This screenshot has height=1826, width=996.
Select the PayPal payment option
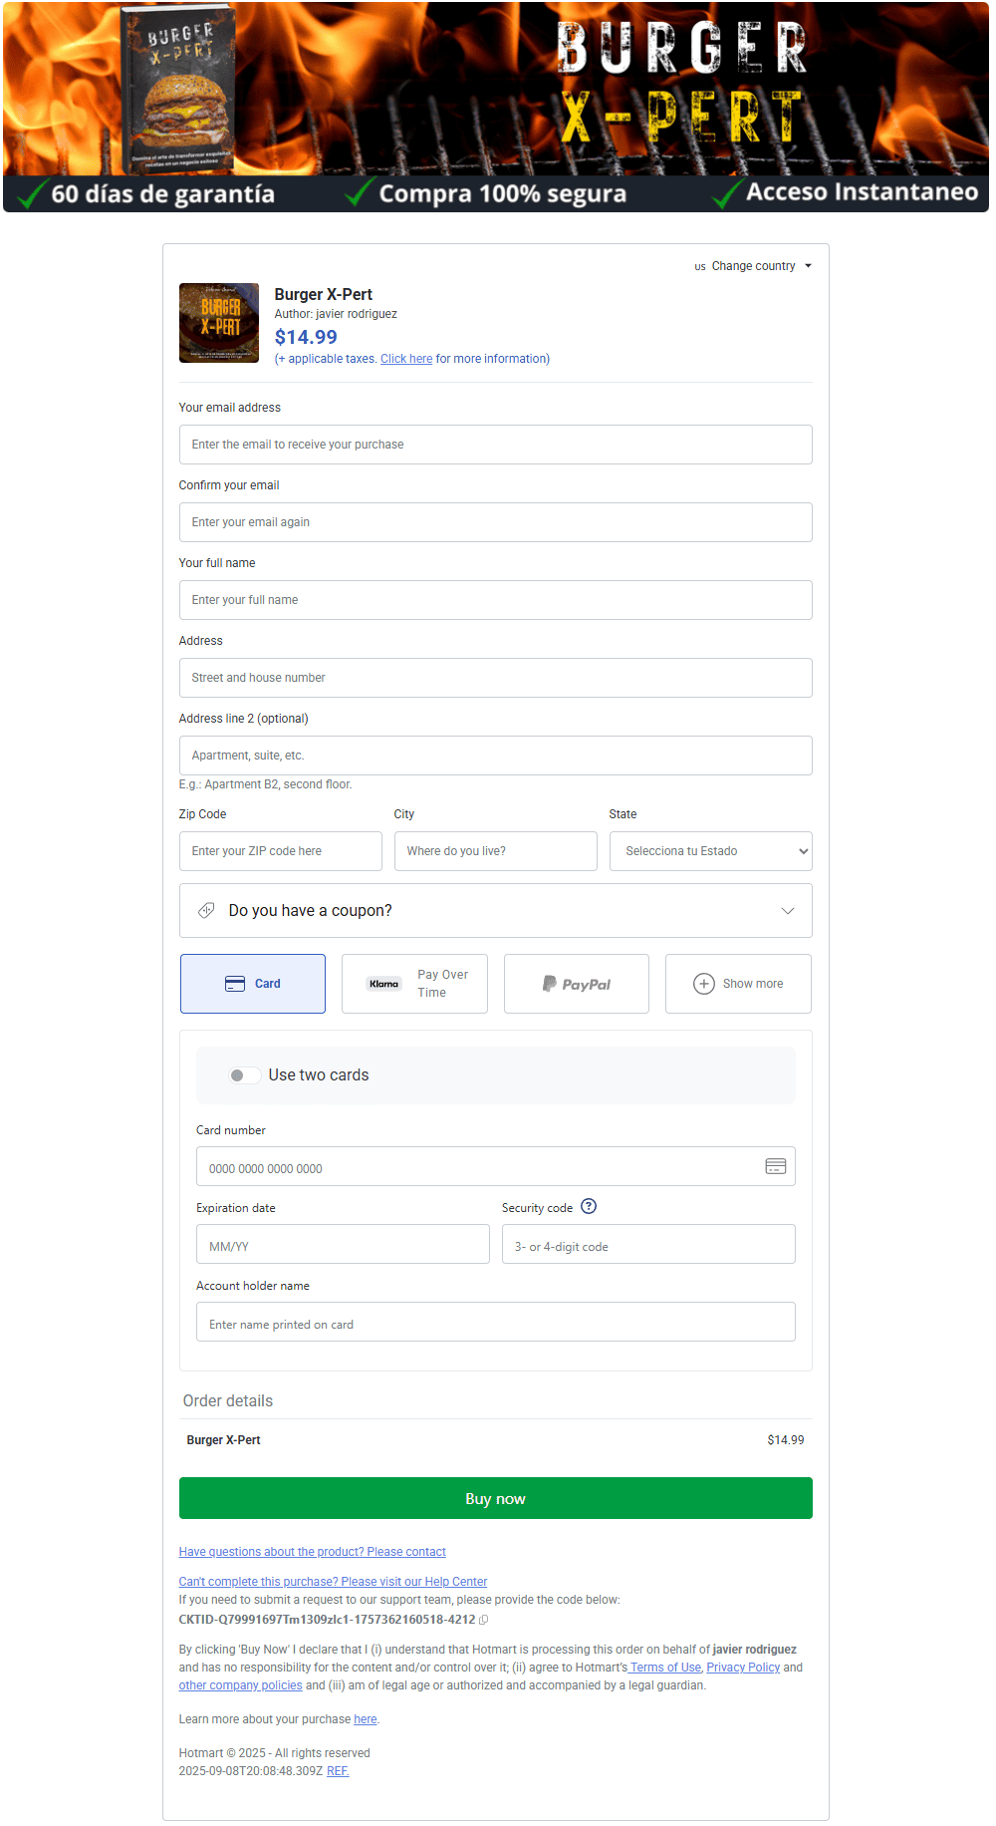576,984
